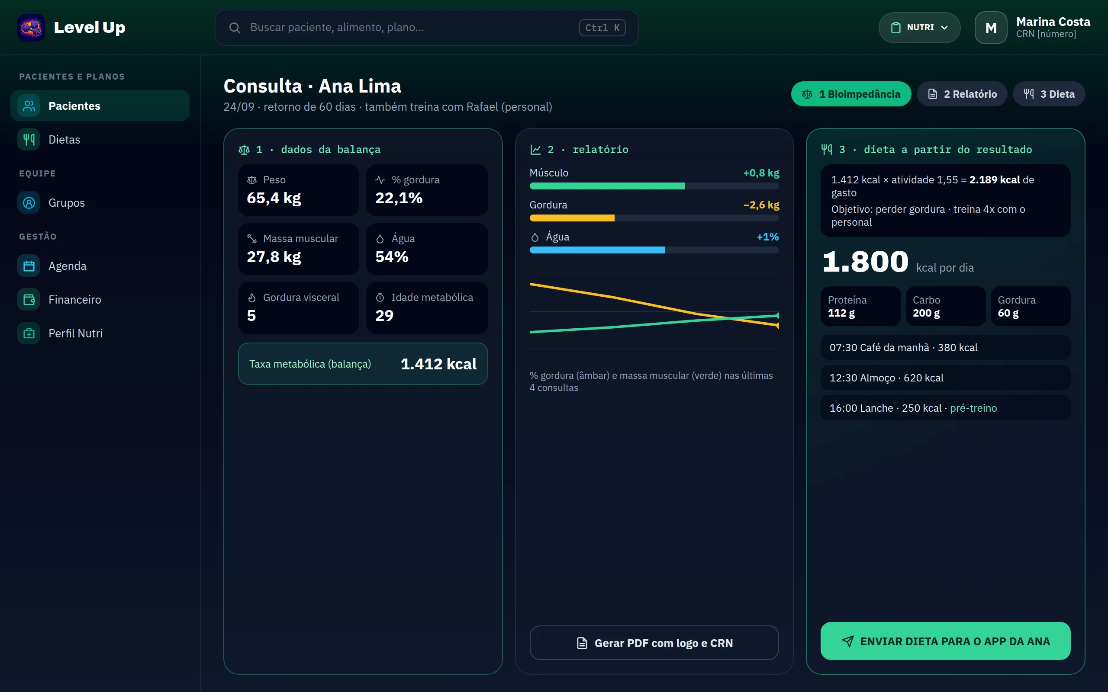Focus the 'Buscar paciente, alimento, plano' search field
Image resolution: width=1108 pixels, height=692 pixels.
click(426, 28)
